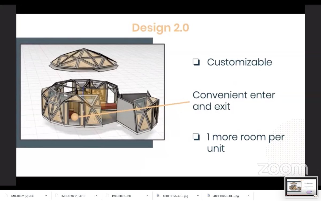Open downloaded file IMG-0092 (1).JPG
This screenshot has width=321, height=201.
pyautogui.click(x=73, y=196)
